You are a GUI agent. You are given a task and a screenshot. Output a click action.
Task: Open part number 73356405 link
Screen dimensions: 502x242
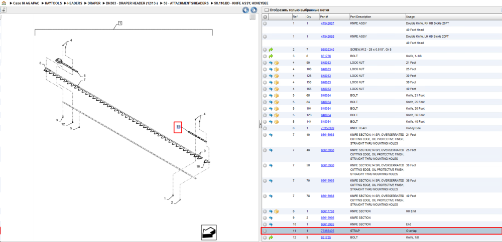point(327,231)
